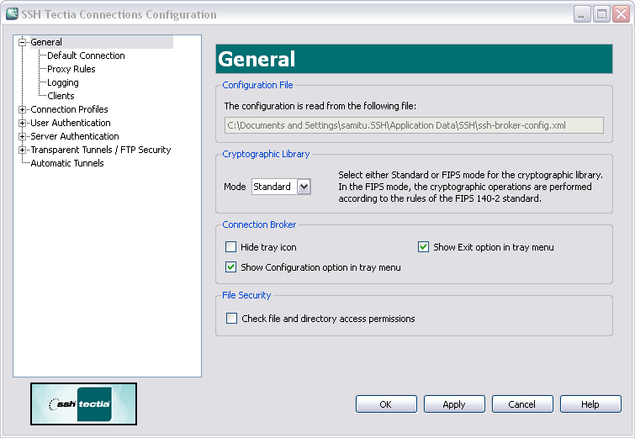Viewport: 635px width, 438px height.
Task: Click the Cancel button
Action: 522,404
